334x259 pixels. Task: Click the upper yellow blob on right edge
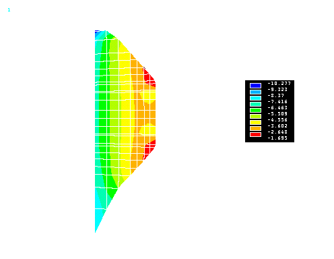point(149,96)
